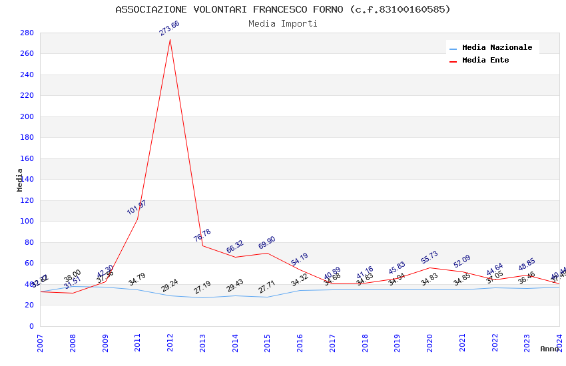The height and width of the screenshot is (366, 566).
Task: Click the Anno axis title
Action: point(549,349)
